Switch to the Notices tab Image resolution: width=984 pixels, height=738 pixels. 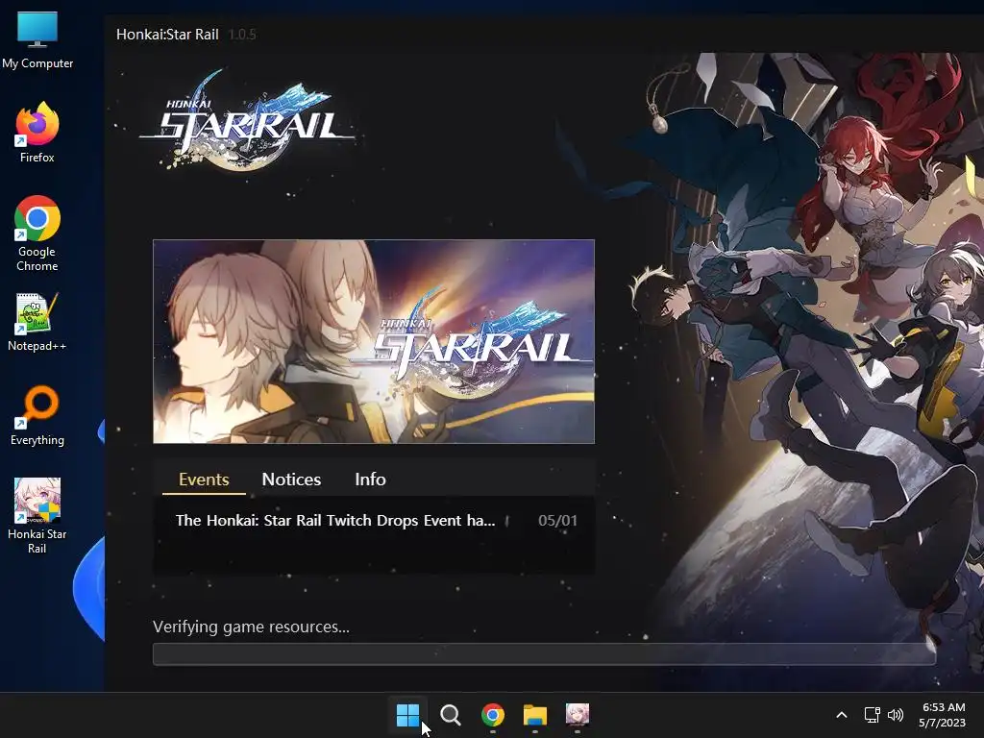291,480
